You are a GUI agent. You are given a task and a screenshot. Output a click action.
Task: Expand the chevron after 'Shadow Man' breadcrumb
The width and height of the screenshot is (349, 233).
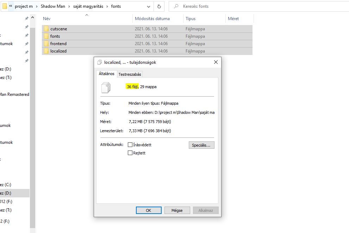(x=69, y=6)
